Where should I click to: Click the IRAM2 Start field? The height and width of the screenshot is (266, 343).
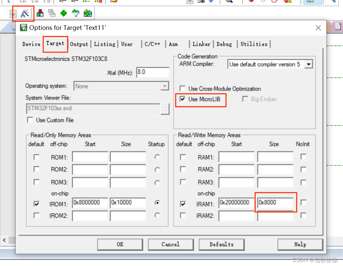237,216
